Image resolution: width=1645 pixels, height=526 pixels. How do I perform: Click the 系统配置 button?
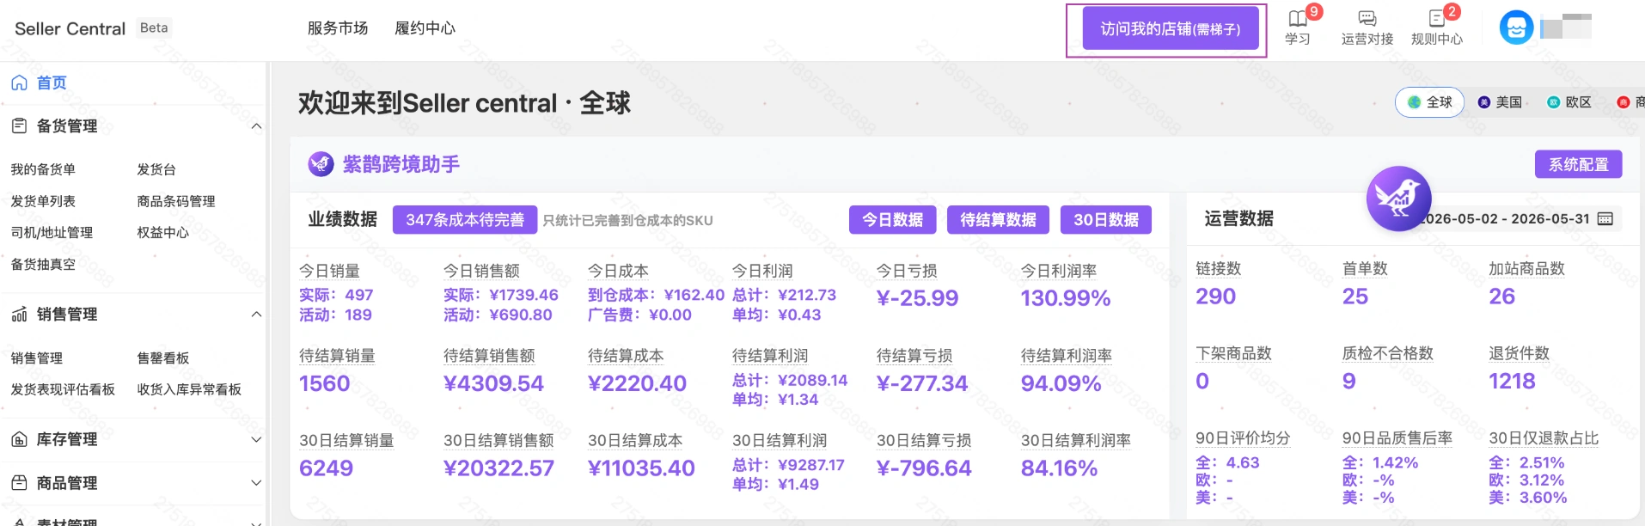[1578, 164]
